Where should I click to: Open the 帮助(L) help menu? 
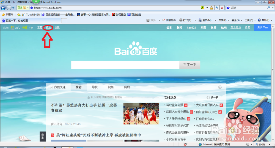coord(265,20)
